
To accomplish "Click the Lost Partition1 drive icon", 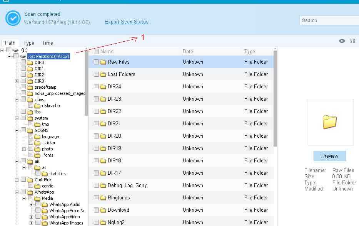I will [x=23, y=56].
